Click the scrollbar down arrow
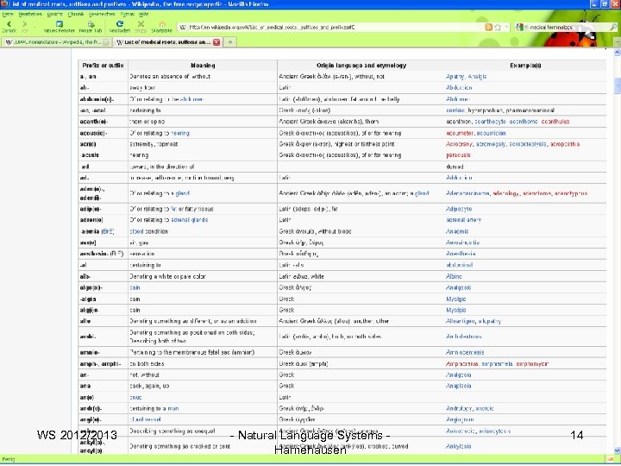Screen dimensions: 621x466 click(617, 450)
